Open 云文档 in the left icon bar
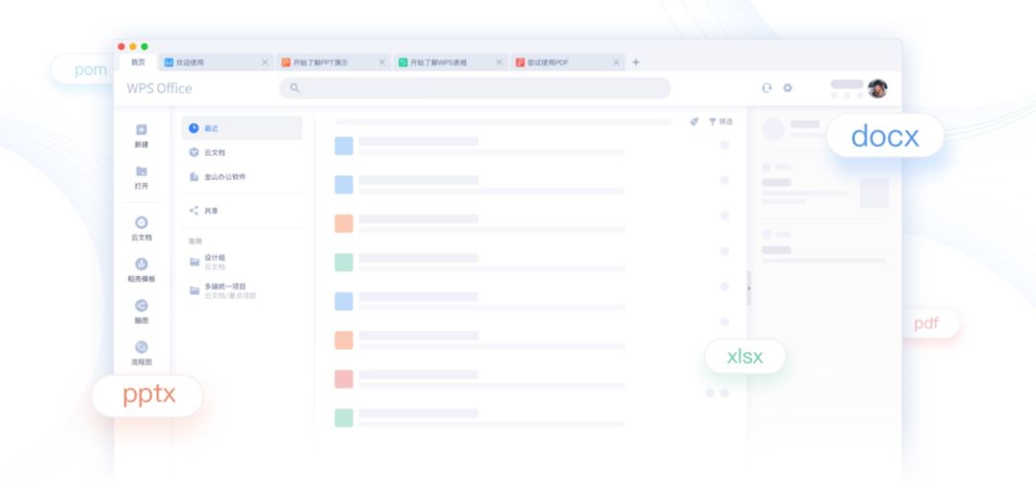The image size is (1036, 482). (141, 222)
